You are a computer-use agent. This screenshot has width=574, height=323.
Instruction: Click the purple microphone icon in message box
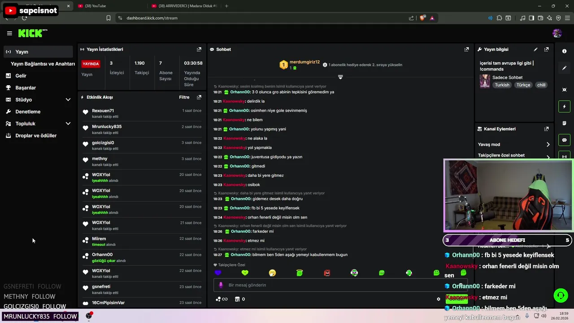click(x=221, y=285)
